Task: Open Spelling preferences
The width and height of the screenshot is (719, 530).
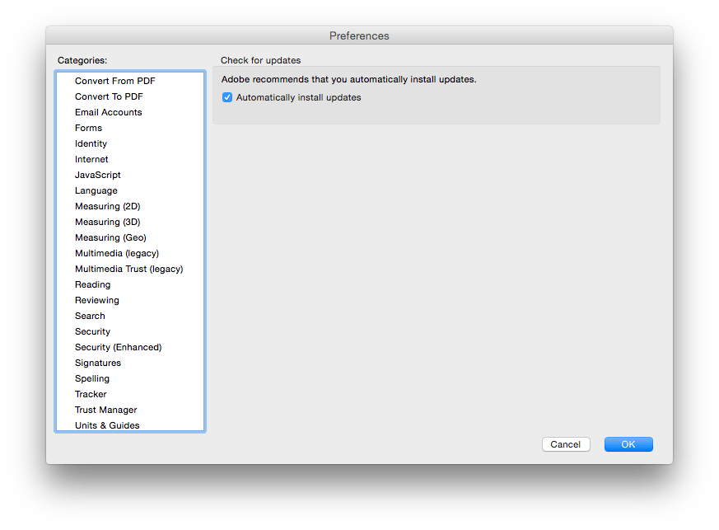Action: click(x=91, y=378)
